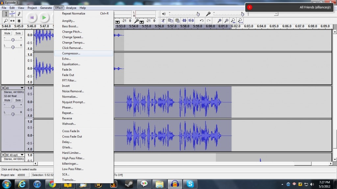
Task: Open Steam from the taskbar
Action: click(x=129, y=184)
